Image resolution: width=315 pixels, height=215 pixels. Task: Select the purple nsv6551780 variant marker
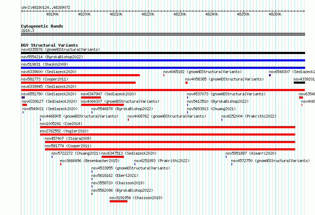pos(23,97)
